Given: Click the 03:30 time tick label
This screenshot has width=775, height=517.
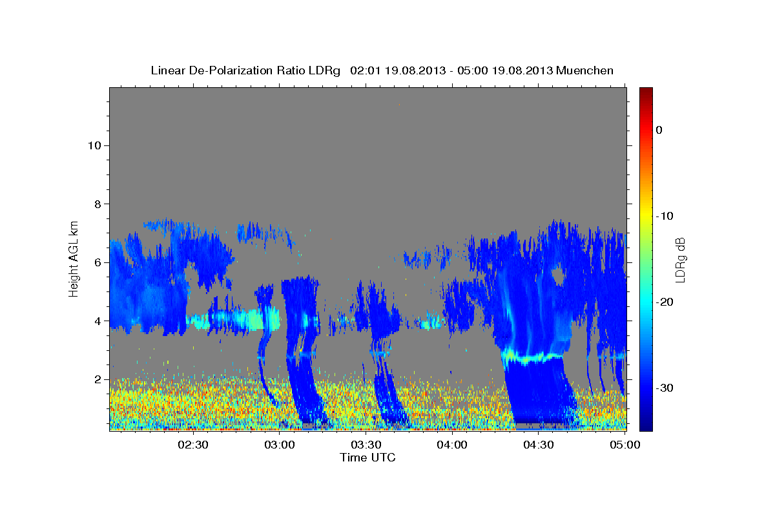Looking at the screenshot, I should pyautogui.click(x=366, y=445).
